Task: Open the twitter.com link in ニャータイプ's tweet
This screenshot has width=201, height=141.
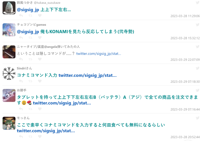Action: tap(98, 54)
